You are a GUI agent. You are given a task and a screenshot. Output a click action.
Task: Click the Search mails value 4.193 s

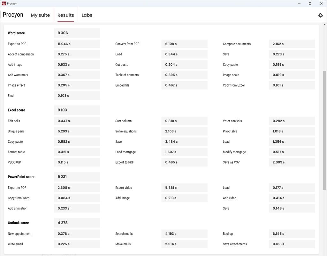184,234
